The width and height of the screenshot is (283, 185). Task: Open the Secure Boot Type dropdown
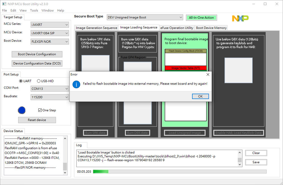point(145,17)
